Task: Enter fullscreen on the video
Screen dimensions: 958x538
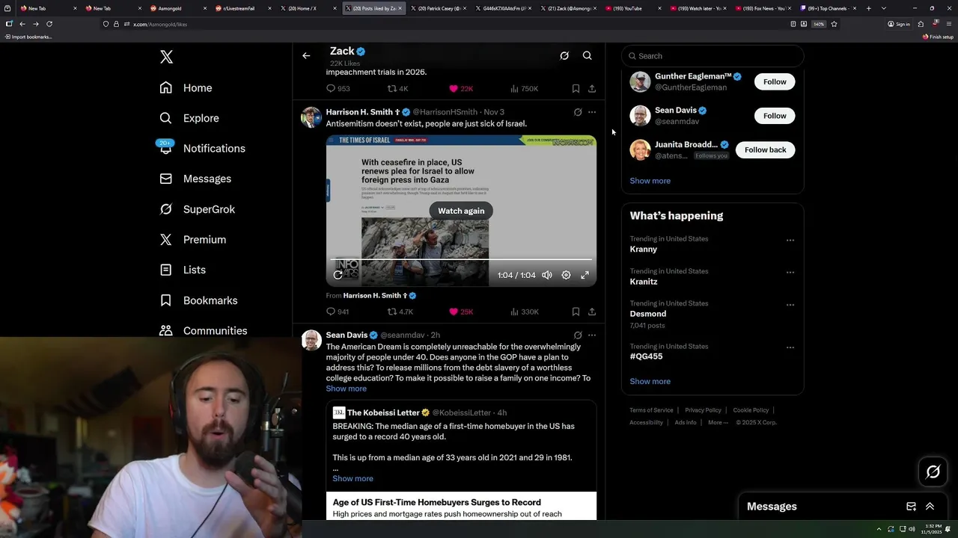Action: coord(585,275)
